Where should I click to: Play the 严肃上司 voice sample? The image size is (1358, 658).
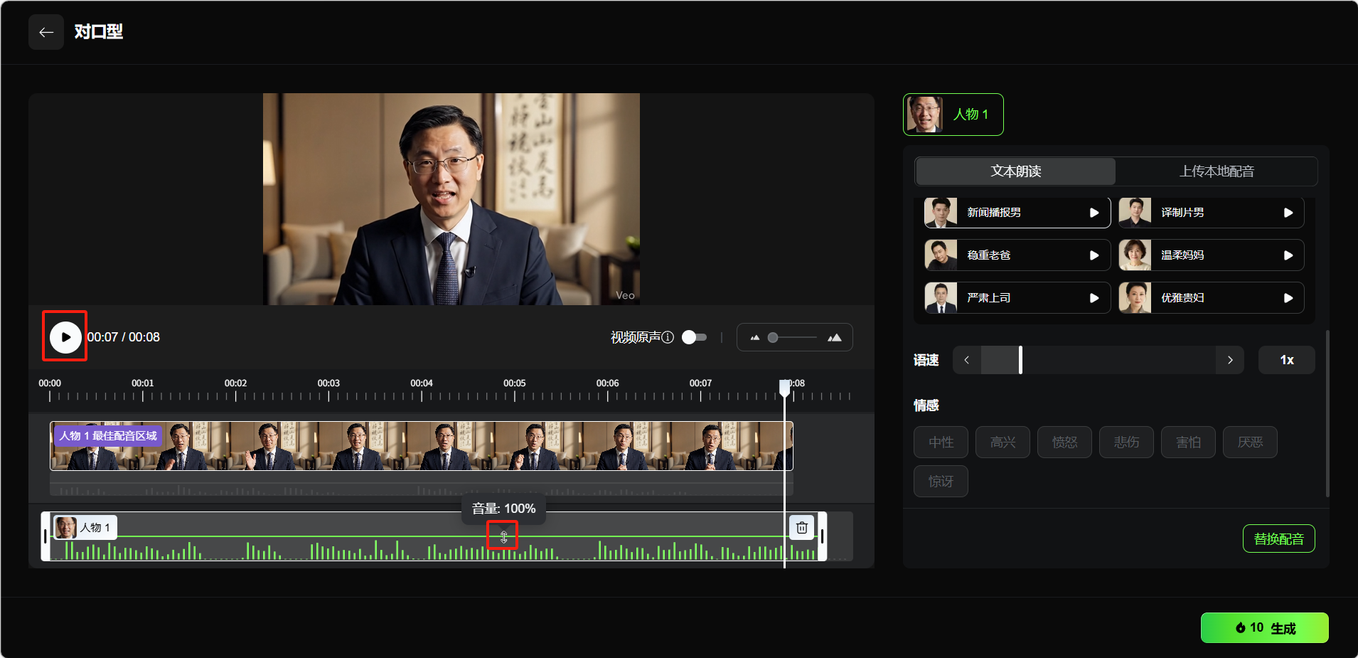tap(1094, 298)
